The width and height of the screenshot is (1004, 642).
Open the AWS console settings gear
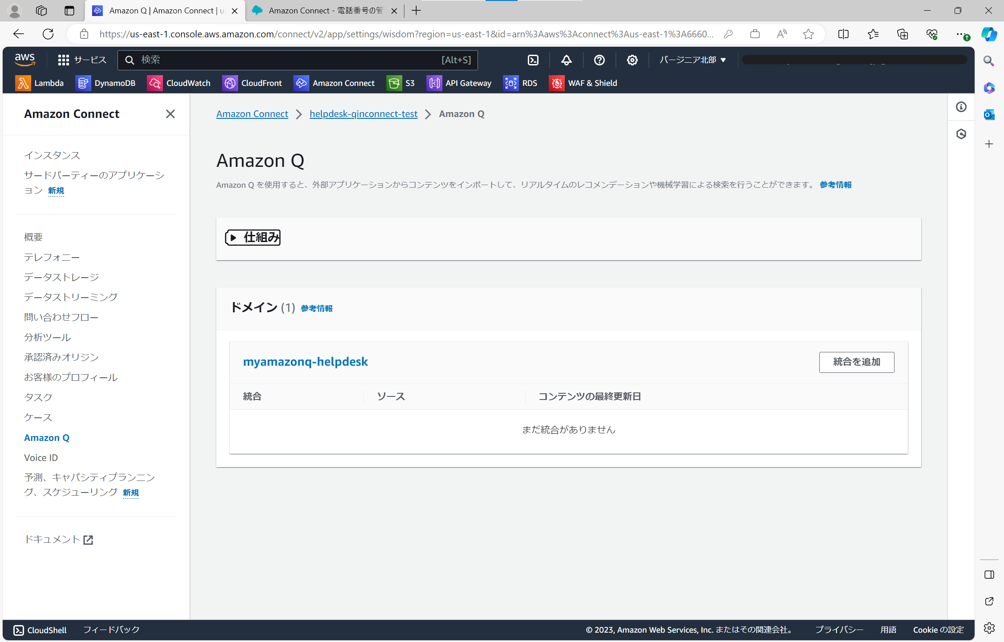click(x=632, y=60)
